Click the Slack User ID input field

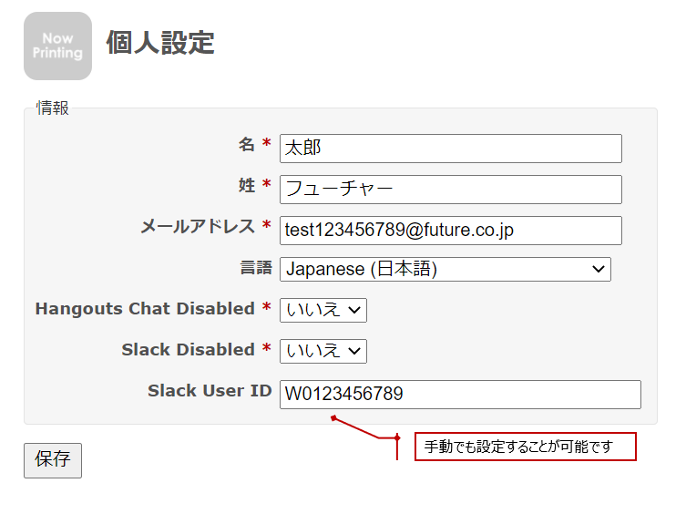click(460, 395)
